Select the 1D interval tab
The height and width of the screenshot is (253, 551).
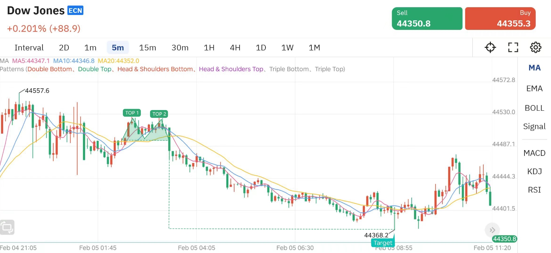tap(261, 48)
